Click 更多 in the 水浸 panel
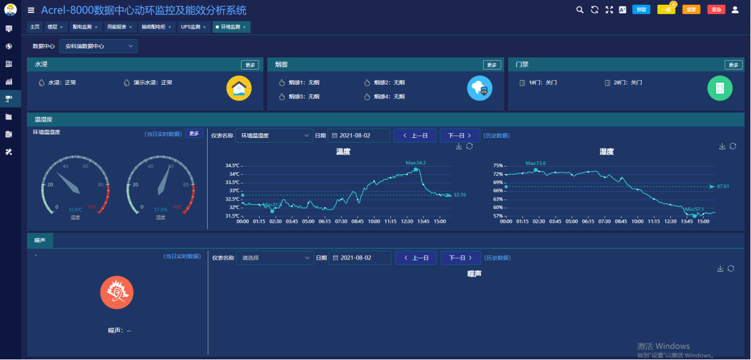The width and height of the screenshot is (751, 360). pyautogui.click(x=250, y=65)
